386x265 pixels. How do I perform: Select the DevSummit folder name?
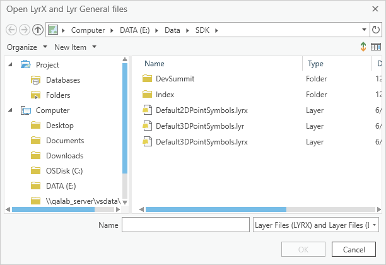[175, 79]
